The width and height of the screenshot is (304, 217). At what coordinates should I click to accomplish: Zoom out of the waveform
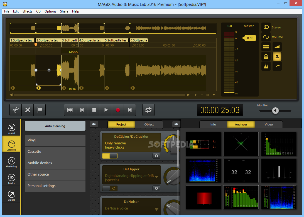tap(202, 95)
